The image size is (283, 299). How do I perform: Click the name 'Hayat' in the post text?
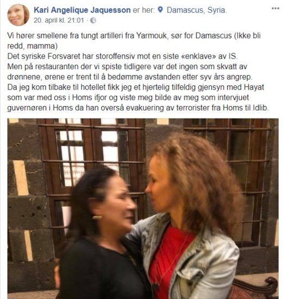coord(254,87)
